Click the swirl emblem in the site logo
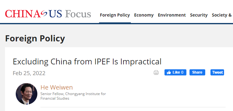 click(x=44, y=14)
